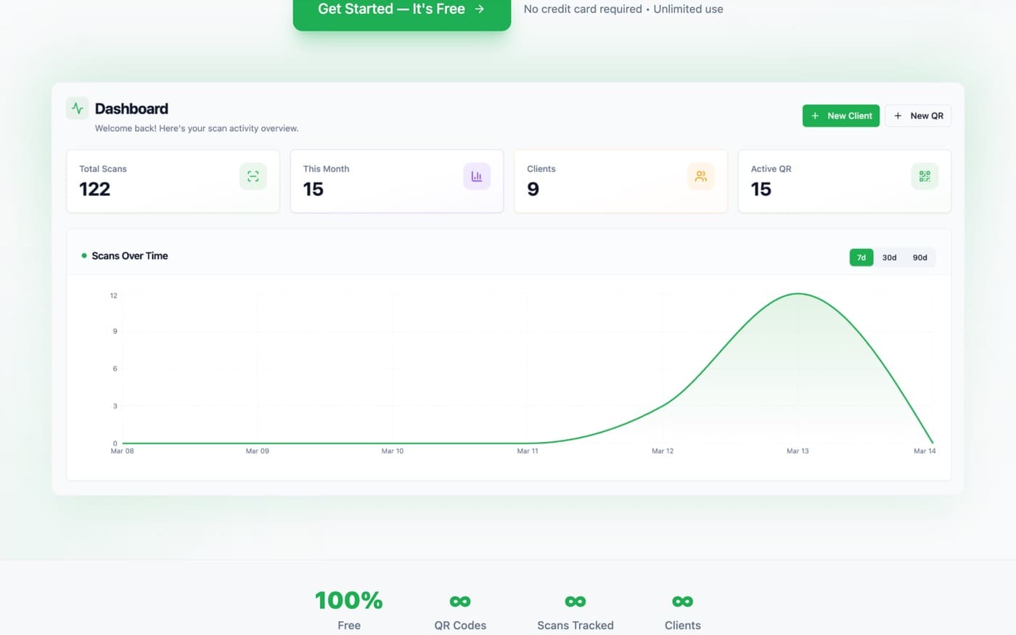Click the Scans Over Time chart title
The width and height of the screenshot is (1016, 635).
click(x=130, y=255)
